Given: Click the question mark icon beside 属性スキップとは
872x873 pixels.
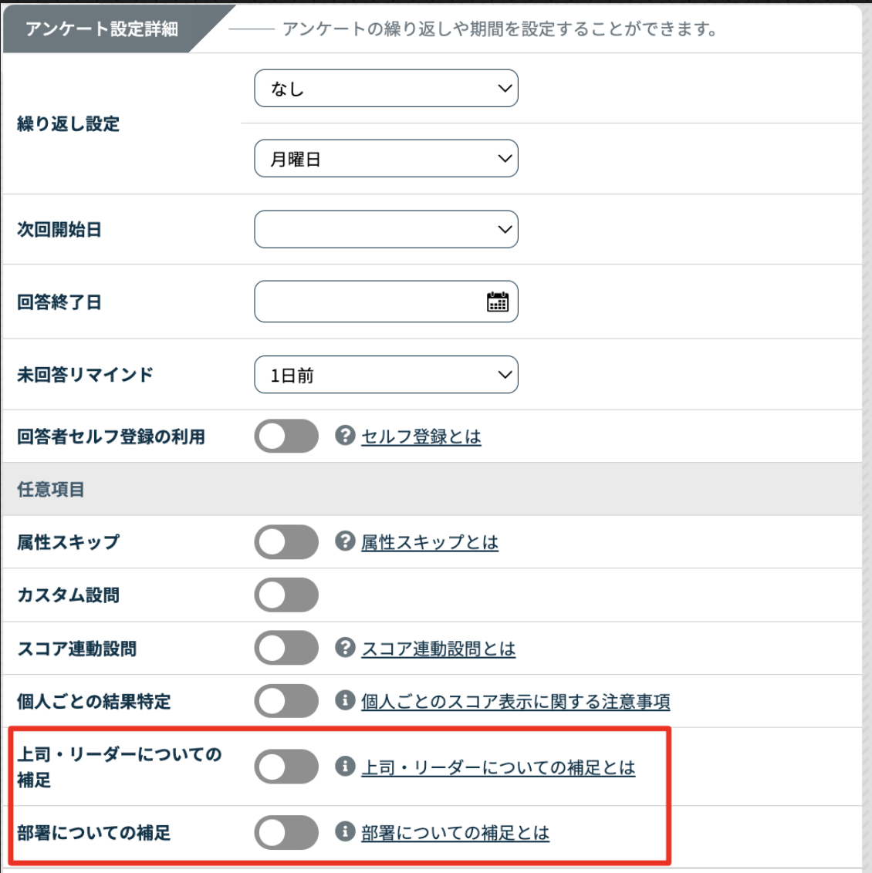Looking at the screenshot, I should point(346,541).
